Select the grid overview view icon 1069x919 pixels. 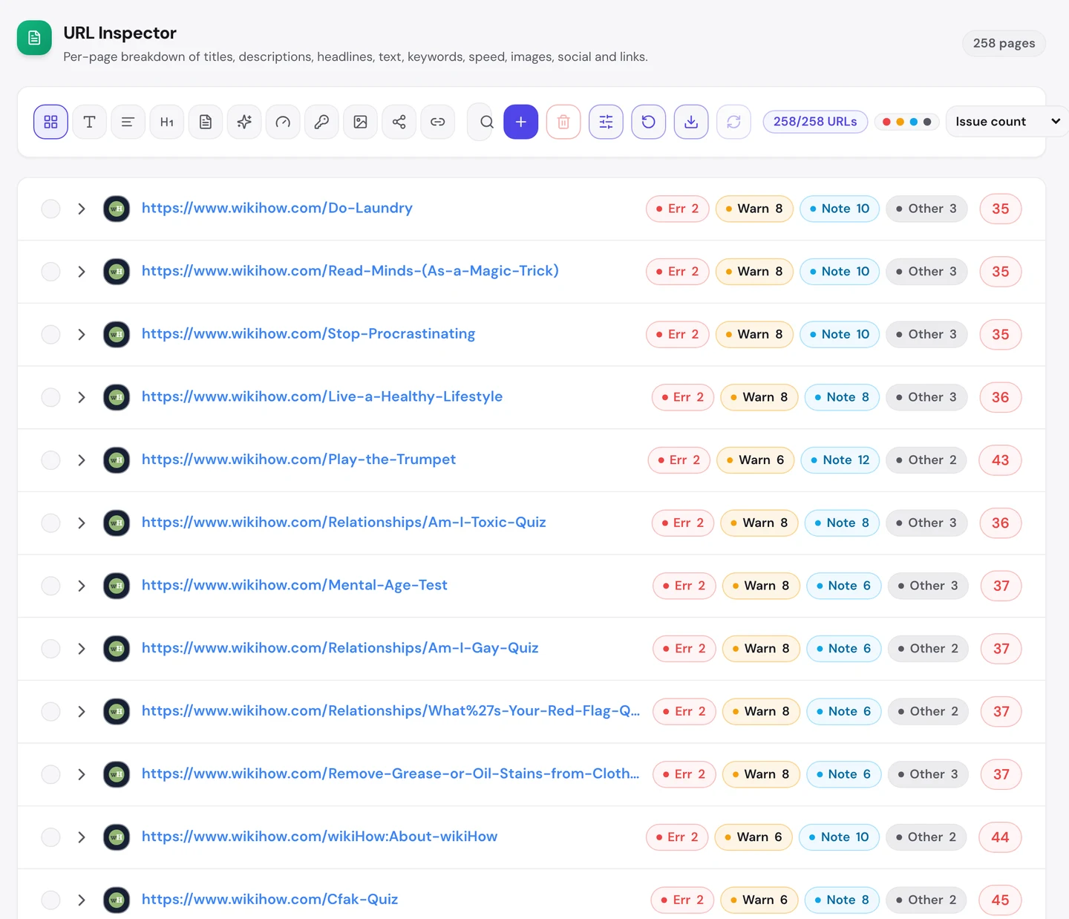[x=50, y=122]
